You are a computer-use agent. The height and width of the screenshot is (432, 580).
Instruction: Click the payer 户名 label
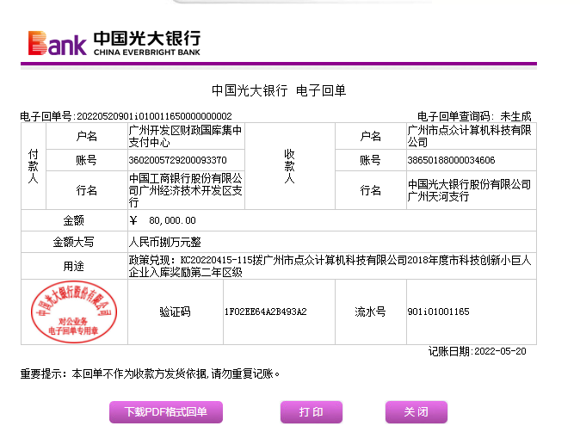coord(87,136)
